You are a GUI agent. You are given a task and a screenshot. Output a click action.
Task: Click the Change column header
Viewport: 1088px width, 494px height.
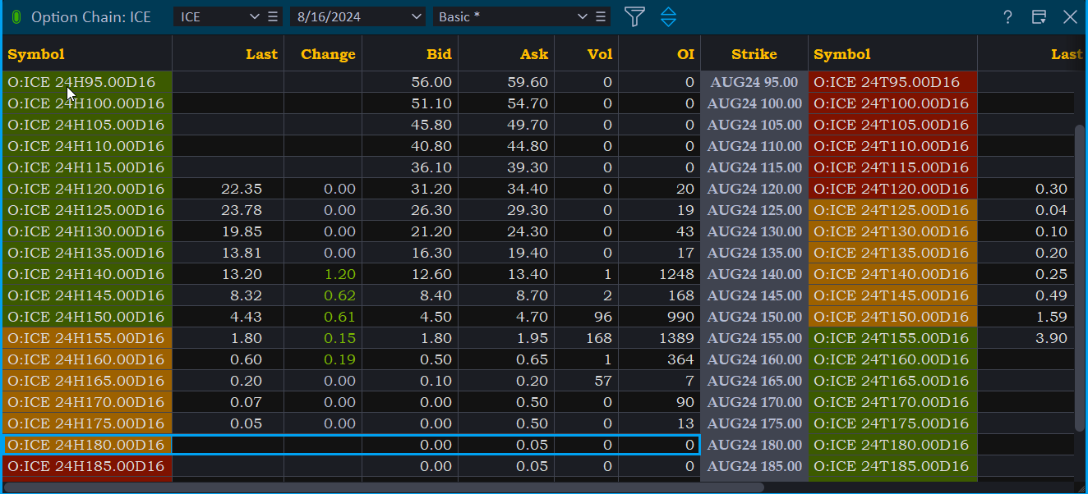[328, 54]
